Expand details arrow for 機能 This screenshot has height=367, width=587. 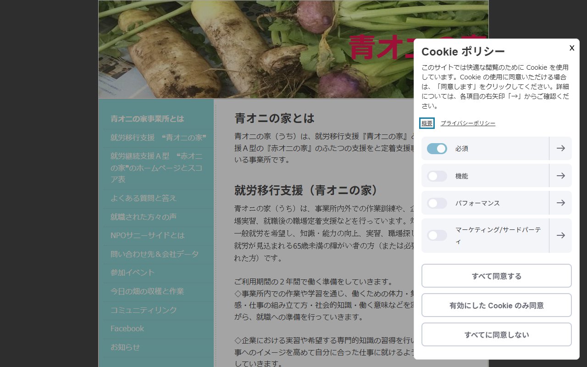[560, 176]
